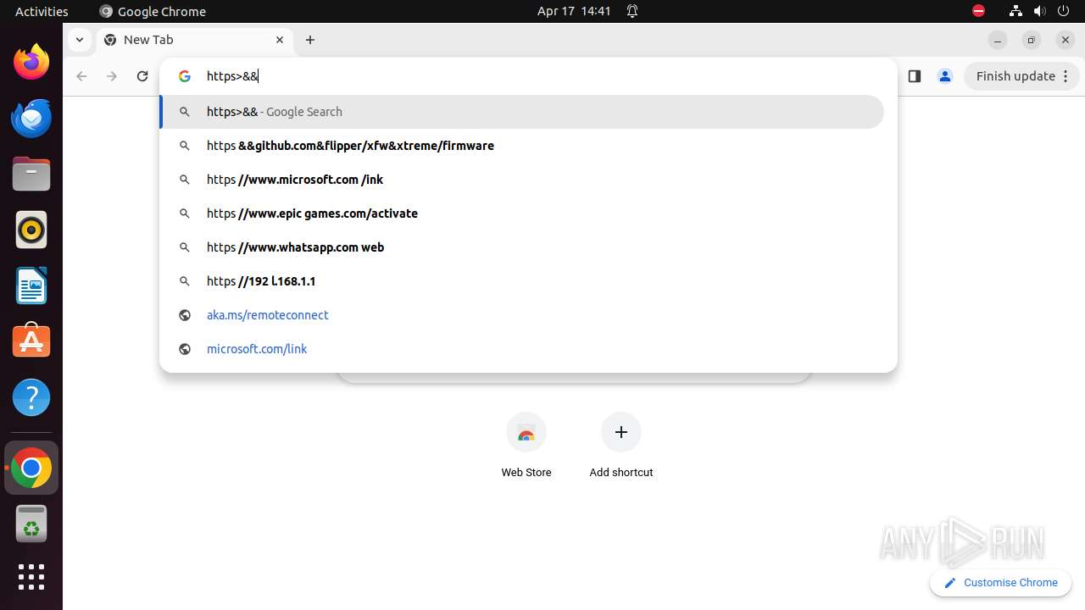Open Customise Chrome
This screenshot has height=610, width=1085.
pyautogui.click(x=1001, y=583)
